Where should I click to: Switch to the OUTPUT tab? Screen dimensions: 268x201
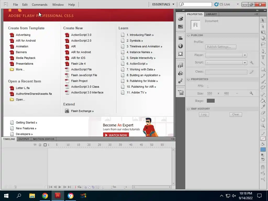[24, 139]
